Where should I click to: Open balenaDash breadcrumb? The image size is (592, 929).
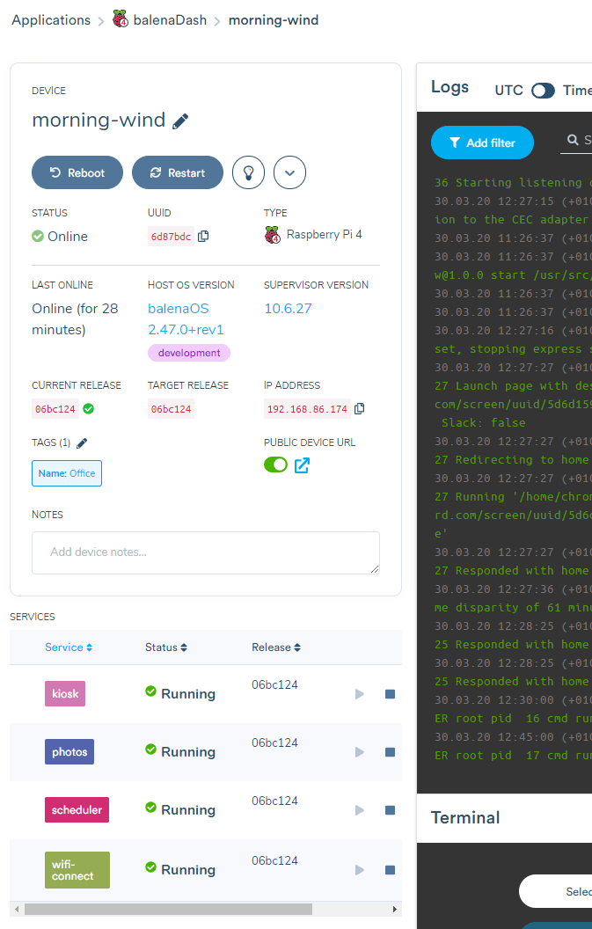(170, 20)
